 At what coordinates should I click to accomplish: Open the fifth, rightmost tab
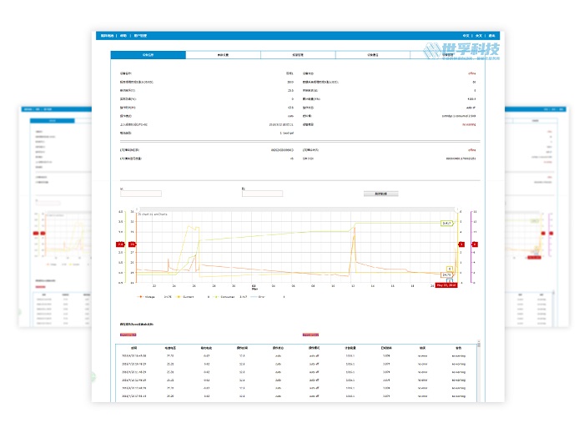(x=445, y=54)
